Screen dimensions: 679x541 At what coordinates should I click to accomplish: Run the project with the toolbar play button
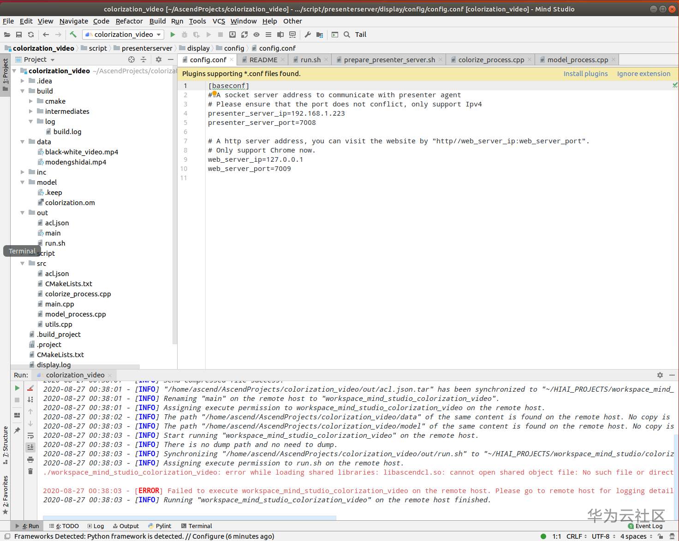(173, 35)
